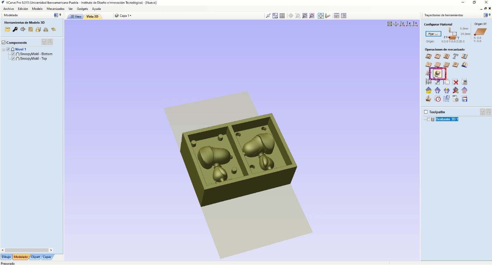The width and height of the screenshot is (492, 265).
Task: Set view along Y axis
Action: (415, 24)
